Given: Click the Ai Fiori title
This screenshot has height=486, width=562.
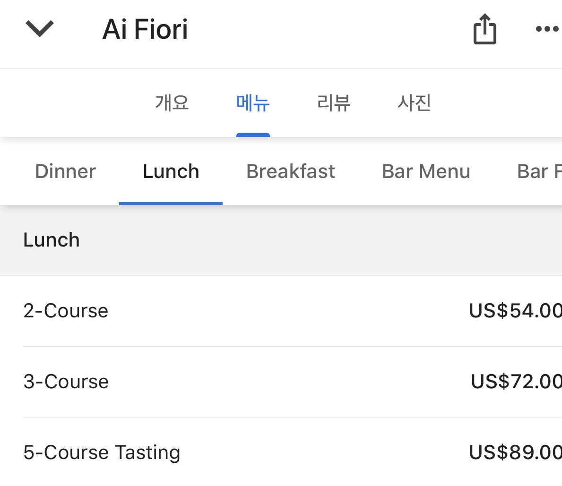Looking at the screenshot, I should pyautogui.click(x=145, y=29).
